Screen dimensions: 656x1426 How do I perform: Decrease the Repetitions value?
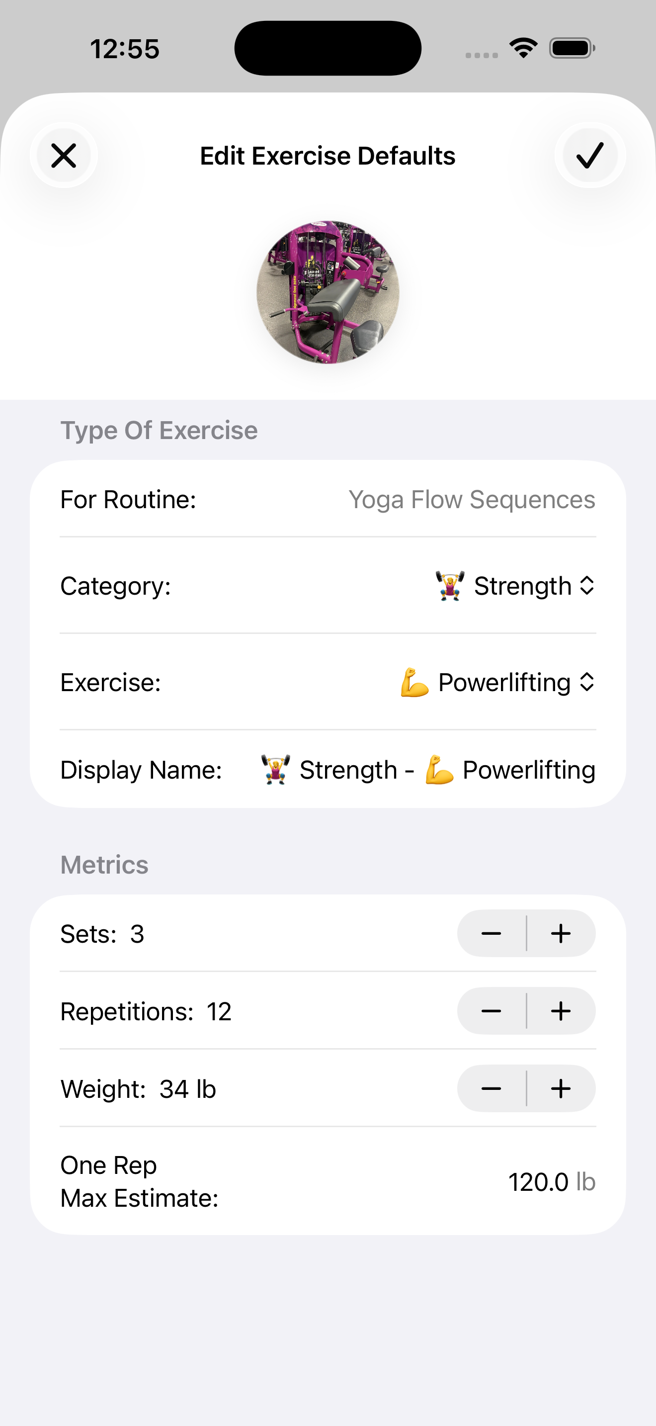click(491, 1011)
